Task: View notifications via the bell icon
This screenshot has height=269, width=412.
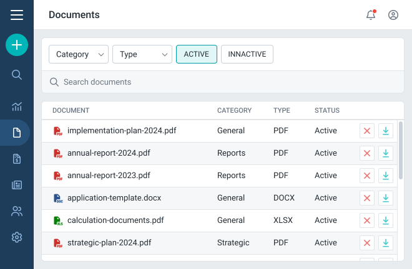Action: [371, 15]
